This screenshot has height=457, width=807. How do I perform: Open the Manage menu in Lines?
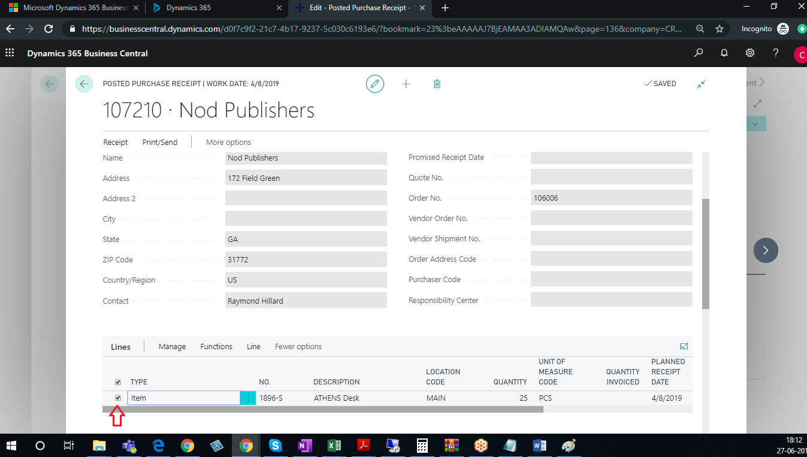click(x=172, y=347)
